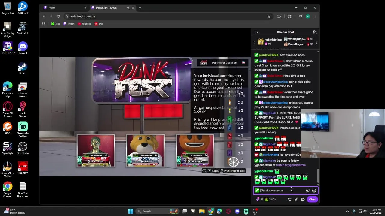The width and height of the screenshot is (385, 216).
Task: Open nolimitbhino top gifter entry
Action: coord(269,42)
